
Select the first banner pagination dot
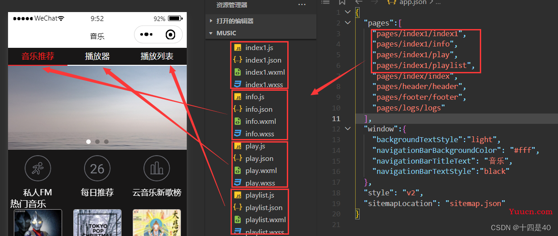pos(88,142)
